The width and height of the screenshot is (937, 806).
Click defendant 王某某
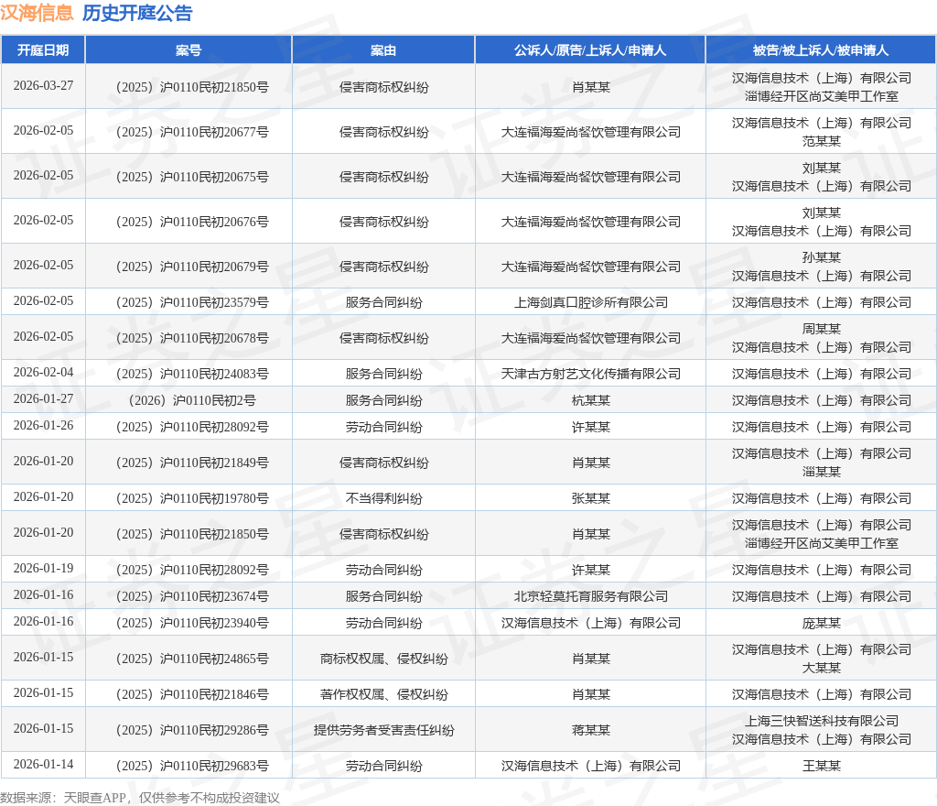coord(822,767)
